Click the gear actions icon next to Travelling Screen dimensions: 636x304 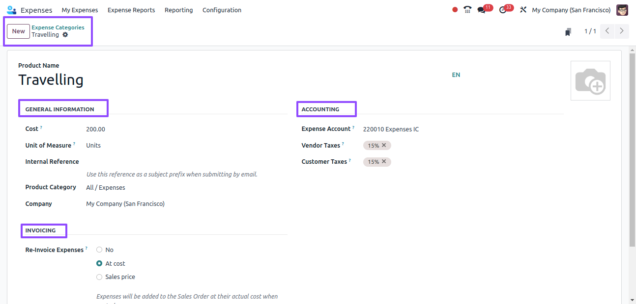(65, 35)
